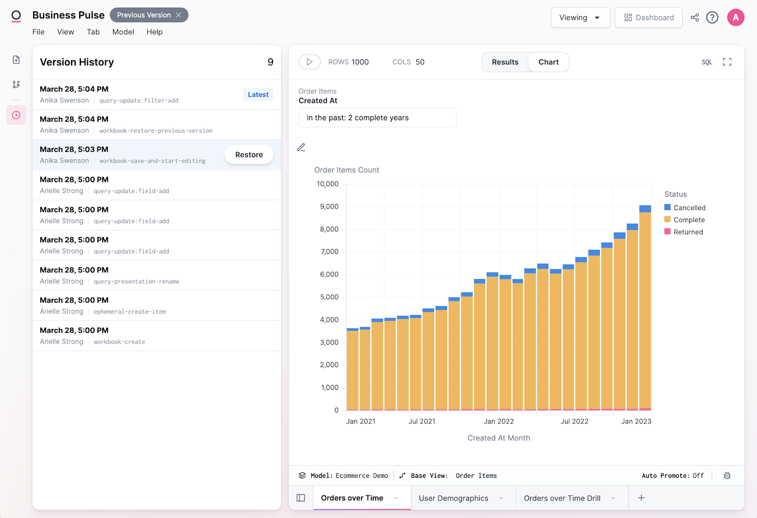Viewport: 757px width, 518px height.
Task: Switch to Orders over Time Drill tab
Action: tap(562, 498)
